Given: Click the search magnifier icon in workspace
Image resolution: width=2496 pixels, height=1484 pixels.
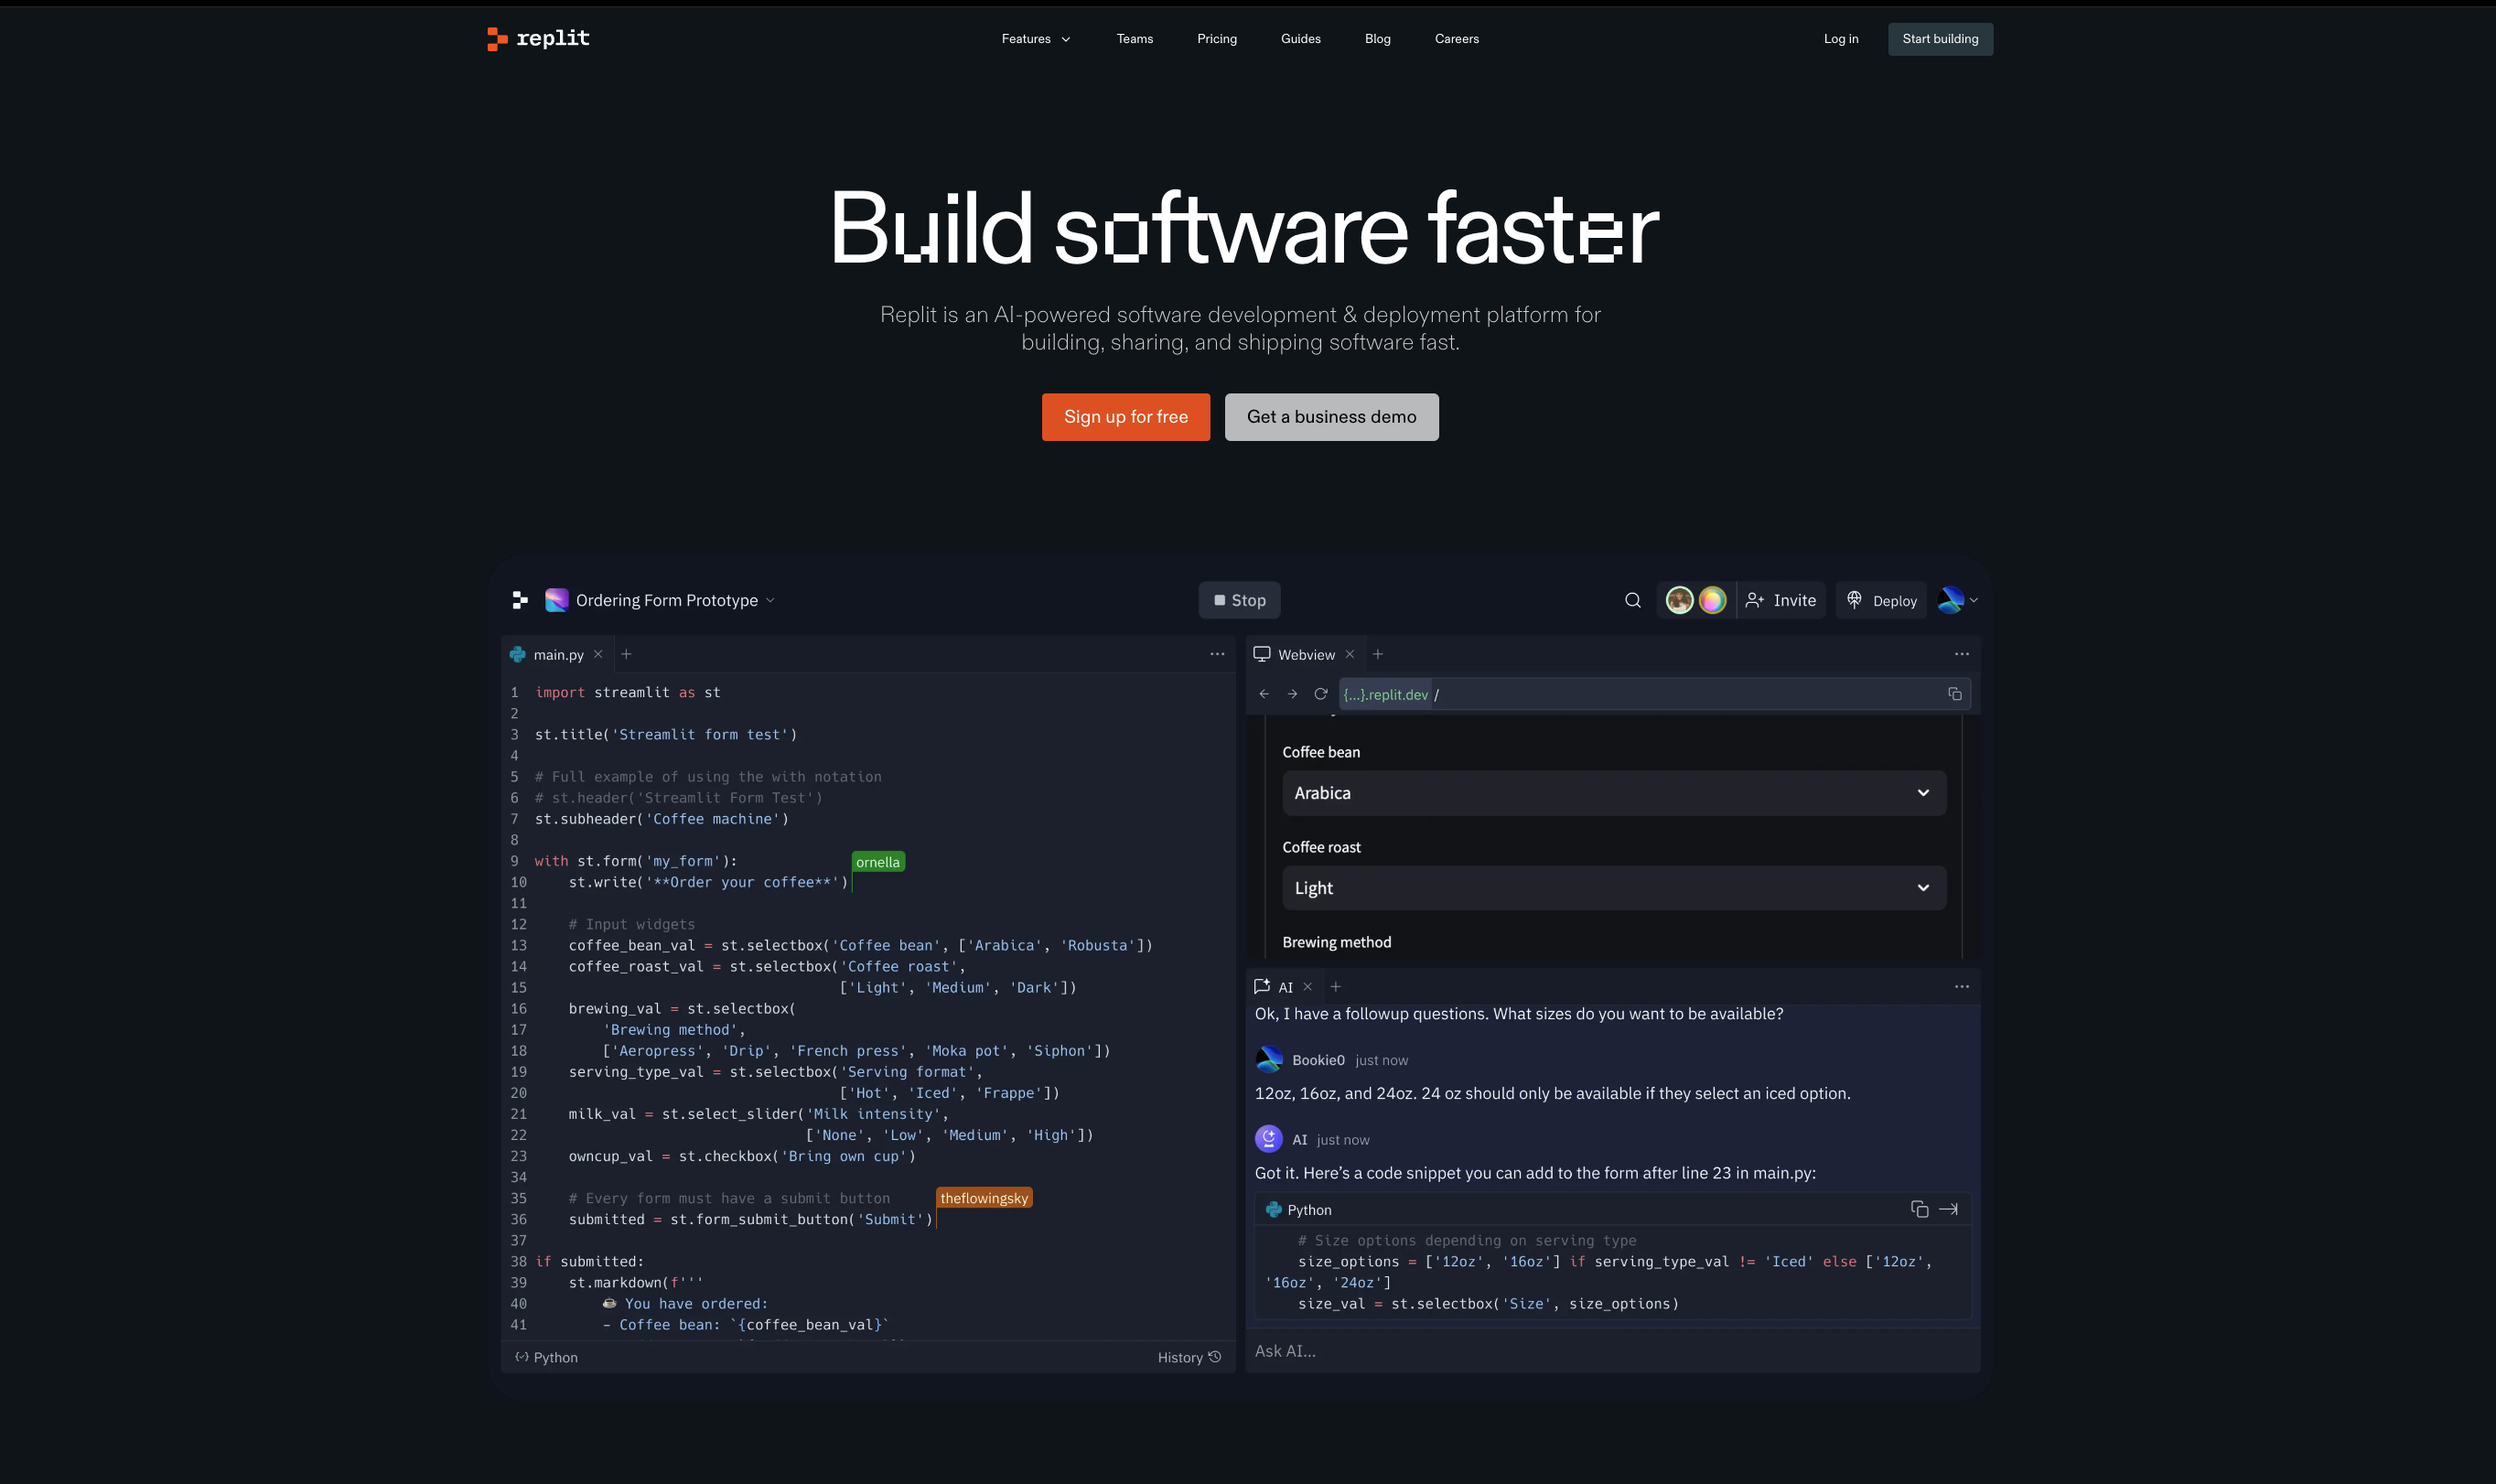Looking at the screenshot, I should [x=1632, y=600].
